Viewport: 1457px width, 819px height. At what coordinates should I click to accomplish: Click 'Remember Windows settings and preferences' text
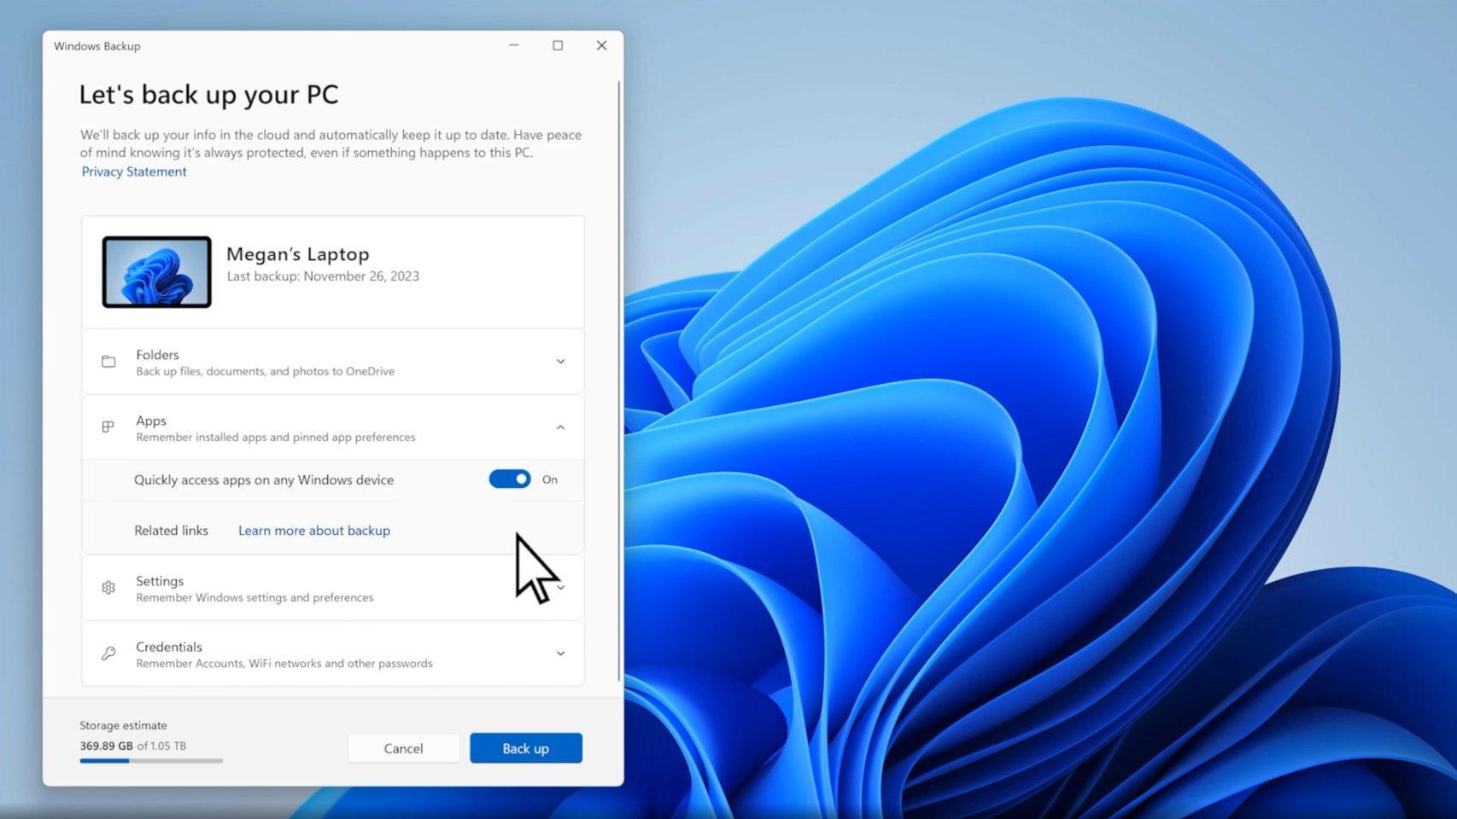point(255,598)
